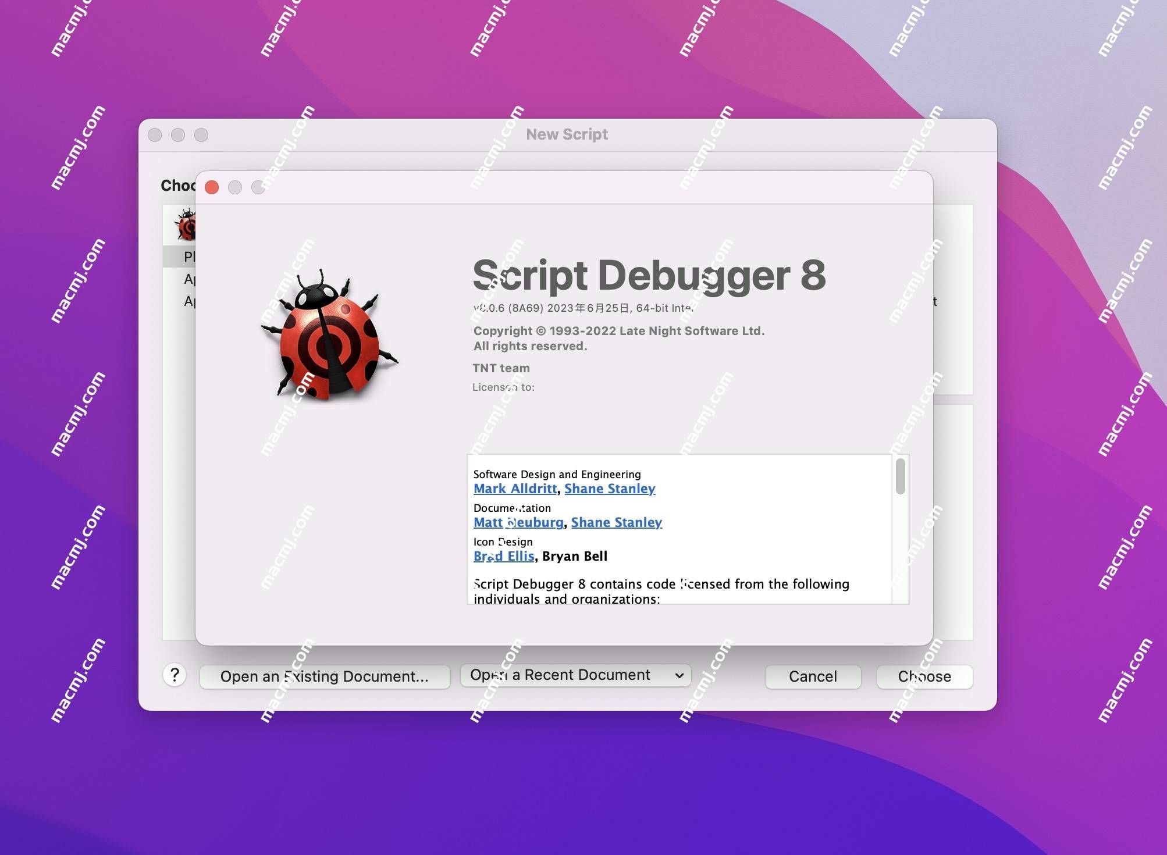
Task: Open the Brad Ellis link
Action: [504, 556]
